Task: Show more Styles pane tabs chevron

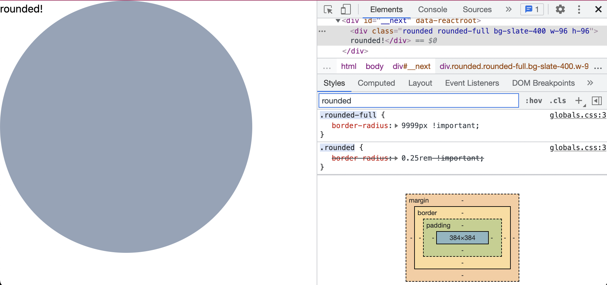Action: click(590, 83)
